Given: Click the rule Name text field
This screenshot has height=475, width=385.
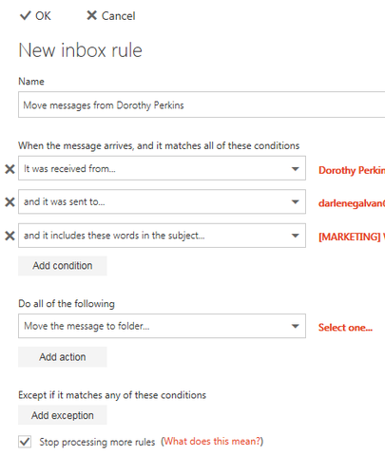Looking at the screenshot, I should point(202,104).
